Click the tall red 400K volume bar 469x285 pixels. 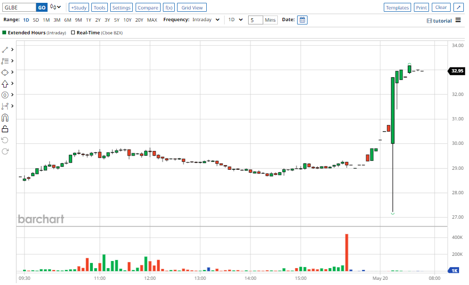(x=347, y=253)
